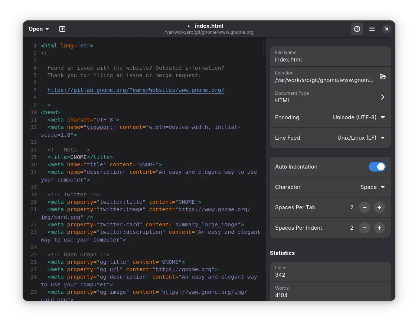Image resolution: width=418 pixels, height=326 pixels.
Task: Click the twitter:card meta line
Action: (146, 224)
